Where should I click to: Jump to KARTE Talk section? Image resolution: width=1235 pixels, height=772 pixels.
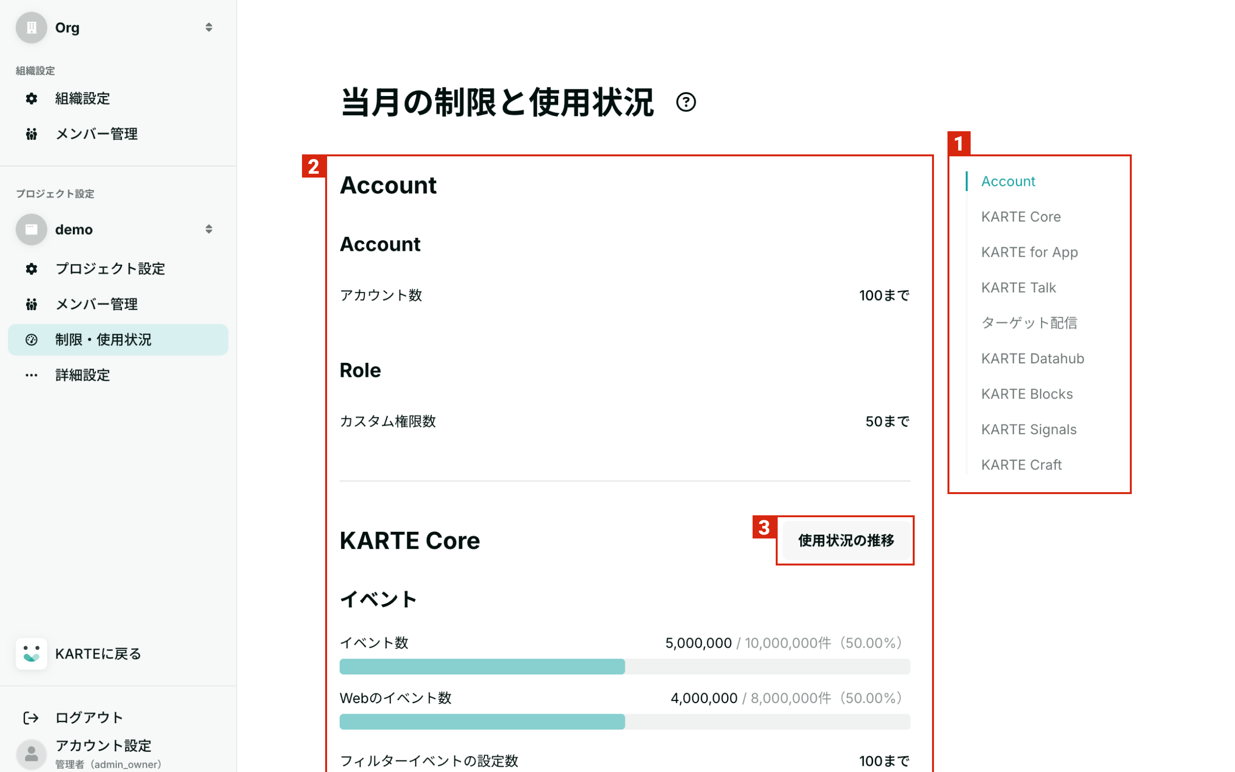pyautogui.click(x=1018, y=288)
